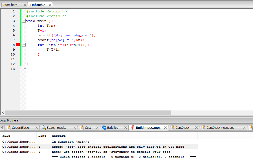Click the Search results magnifier icon
The height and width of the screenshot is (164, 253).
pyautogui.click(x=44, y=128)
